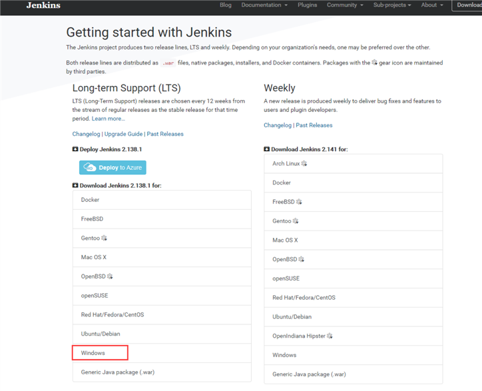Click the gear icon next to OpenIndiana Hipster
482x391 pixels.
[330, 336]
